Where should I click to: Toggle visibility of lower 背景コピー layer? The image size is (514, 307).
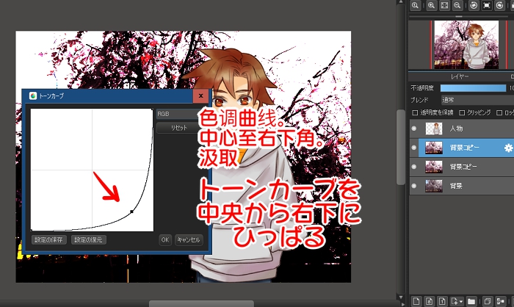click(x=414, y=167)
